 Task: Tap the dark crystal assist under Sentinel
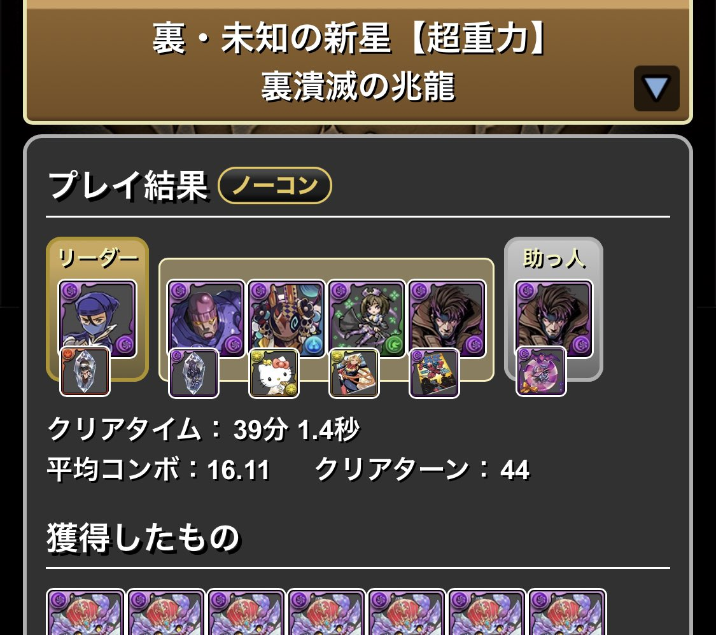pyautogui.click(x=194, y=373)
